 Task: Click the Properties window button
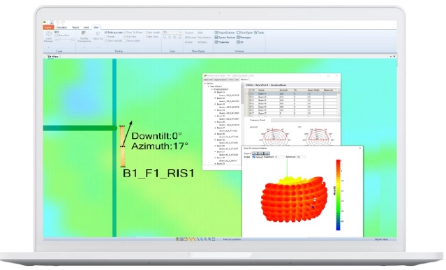tap(222, 42)
